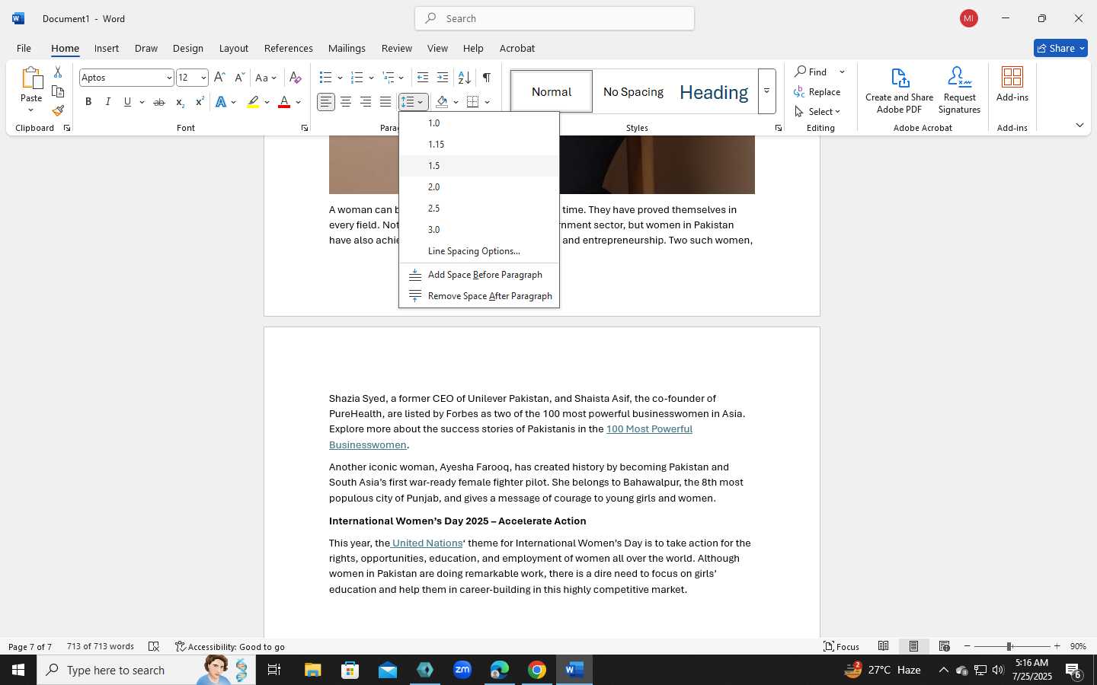The width and height of the screenshot is (1097, 685).
Task: Decrease font size with shrink icon
Action: 239,78
